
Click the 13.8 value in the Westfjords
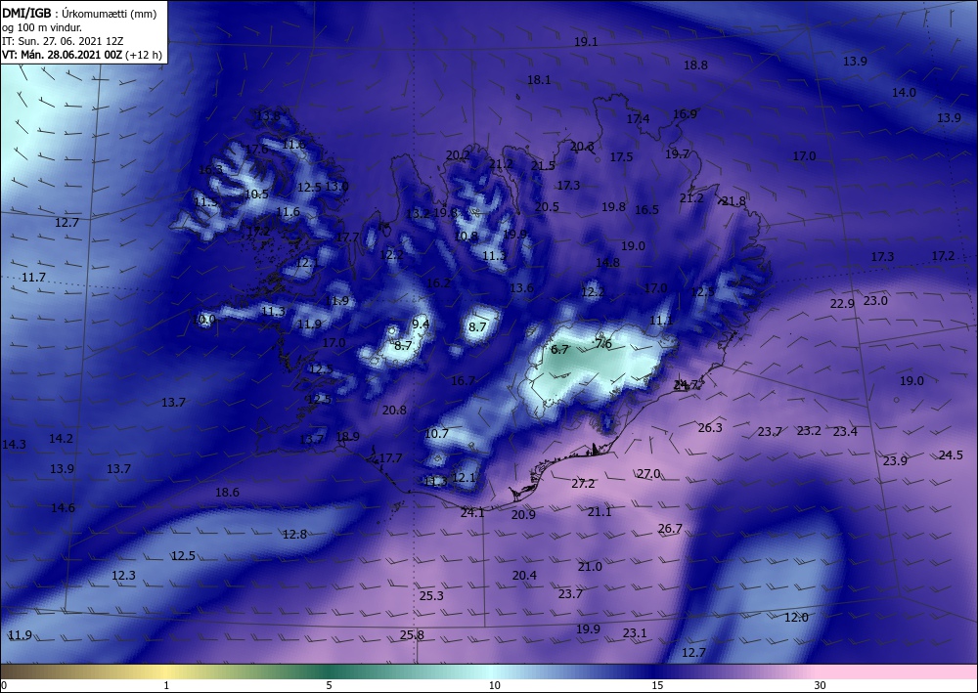tap(268, 116)
